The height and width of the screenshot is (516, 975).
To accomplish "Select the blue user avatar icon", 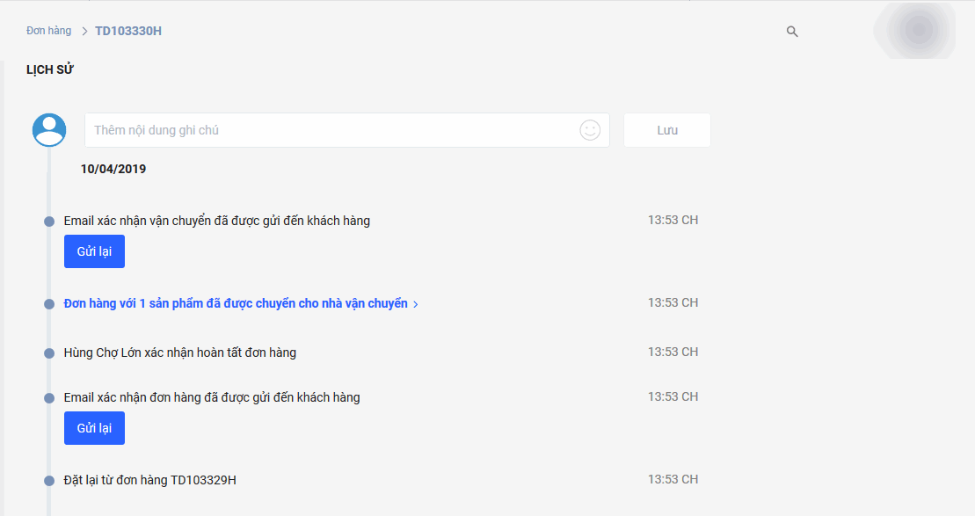I will coord(49,130).
